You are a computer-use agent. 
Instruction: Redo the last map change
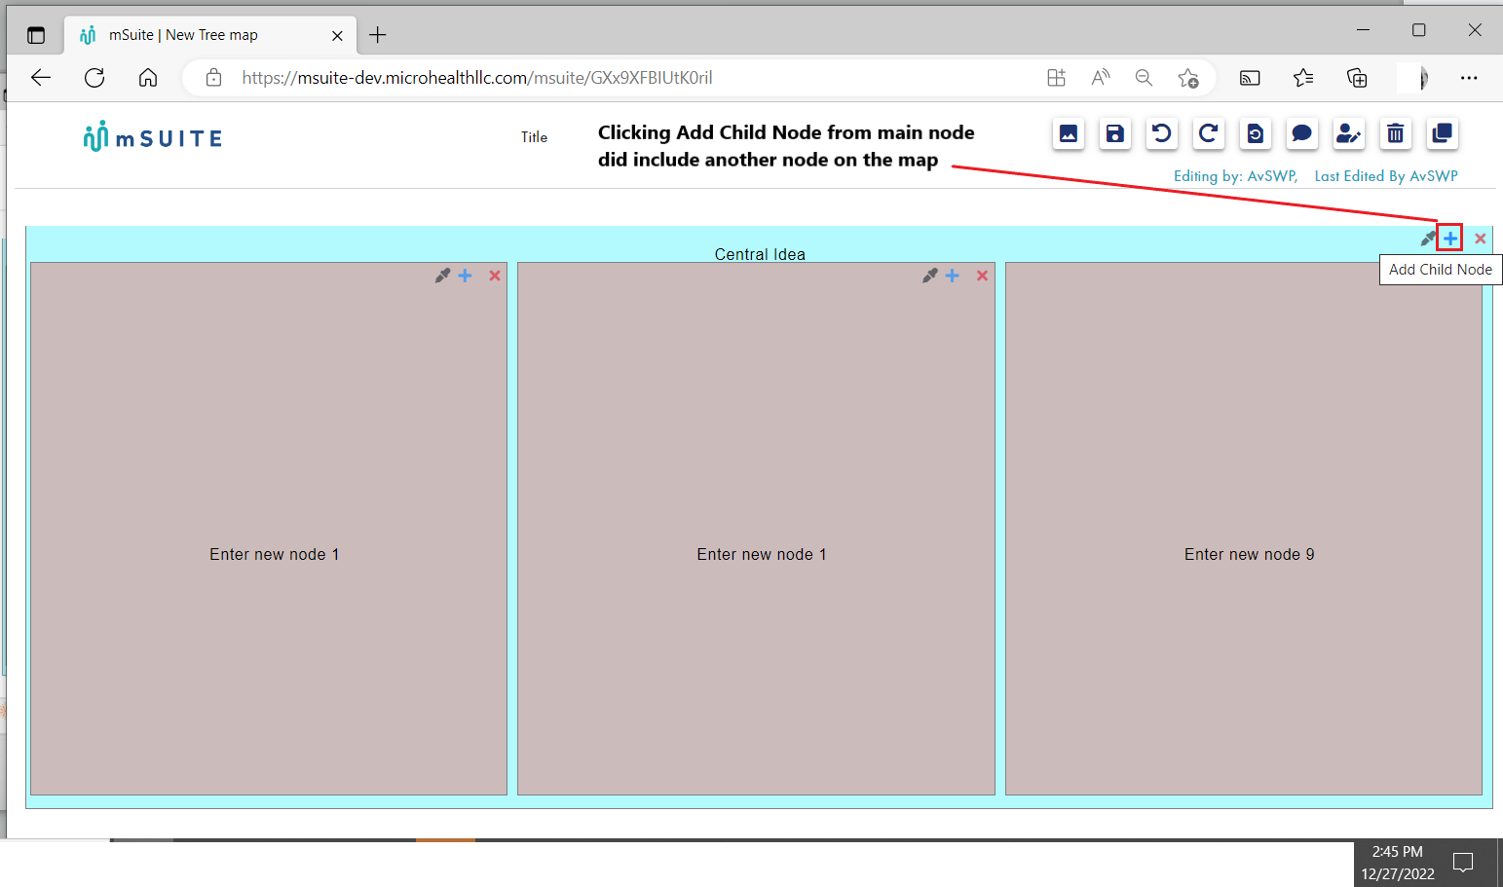pos(1208,134)
